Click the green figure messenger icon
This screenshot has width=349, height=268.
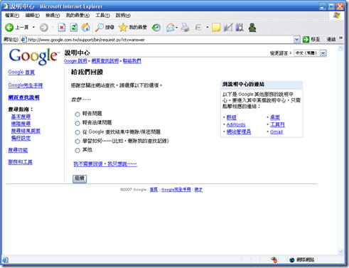coord(252,28)
